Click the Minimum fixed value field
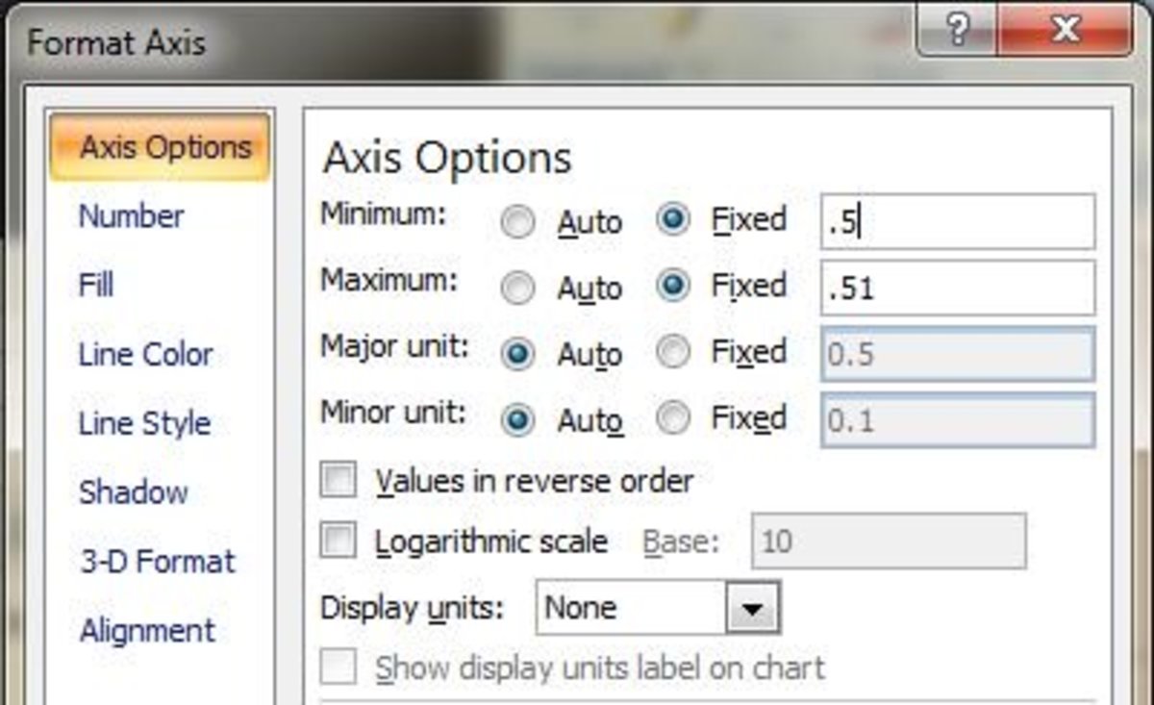1154x705 pixels. 957,221
